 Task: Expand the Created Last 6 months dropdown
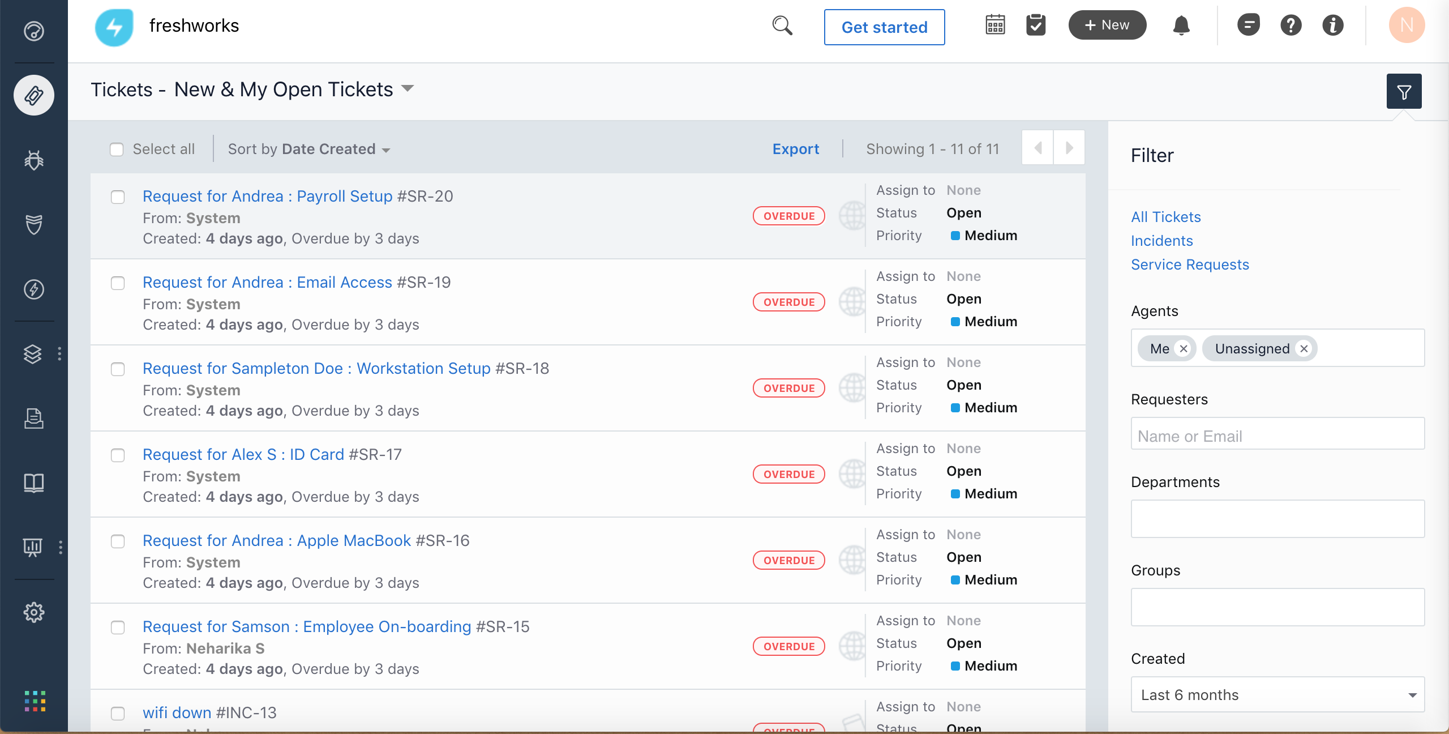[1277, 694]
